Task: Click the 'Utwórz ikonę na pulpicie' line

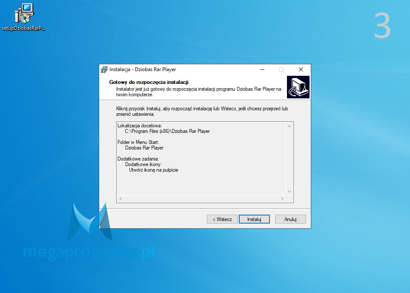Action: (x=154, y=170)
